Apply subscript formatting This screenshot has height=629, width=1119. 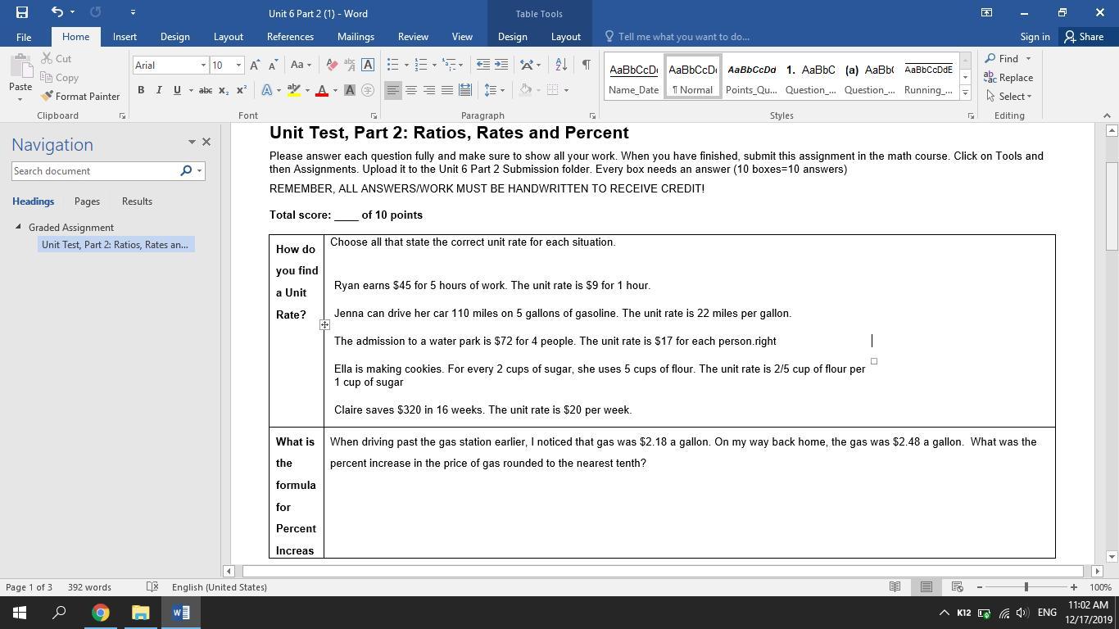click(x=224, y=90)
